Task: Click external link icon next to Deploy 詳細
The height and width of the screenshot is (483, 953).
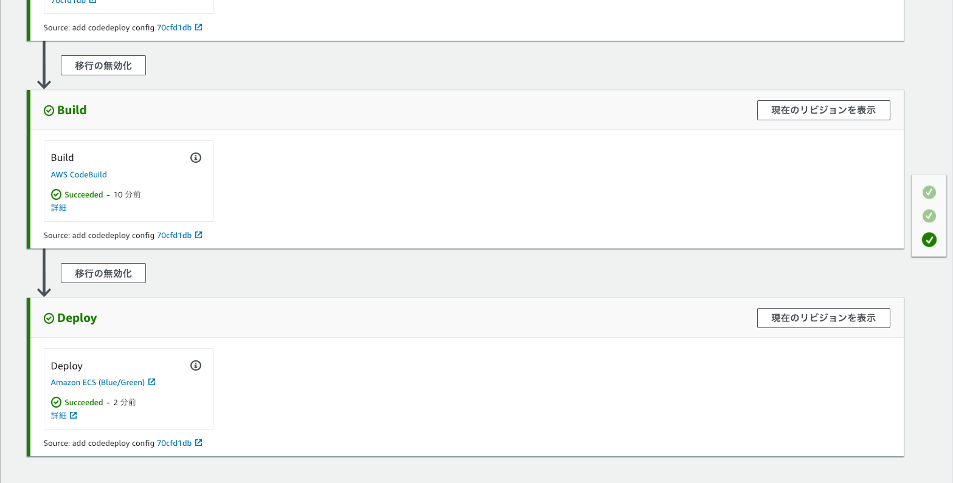Action: [74, 416]
